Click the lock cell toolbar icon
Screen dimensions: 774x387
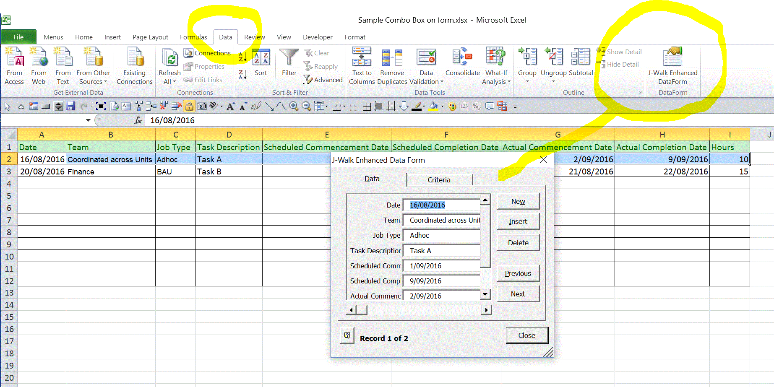point(189,106)
